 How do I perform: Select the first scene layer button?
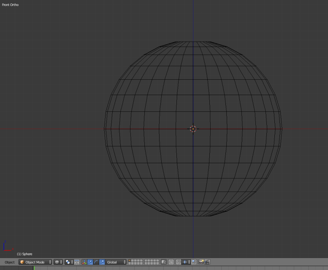tap(130, 261)
